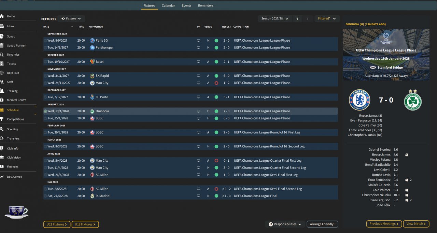Toggle check circle on 25/1/2028 LOSC fixture

tap(45, 118)
